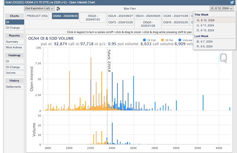Select the OGH5 - 2025/02/25 expiration tab
Viewport: 237px width, 153px height.
point(176,22)
